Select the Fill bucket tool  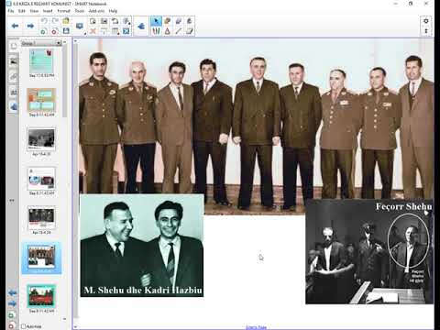click(190, 21)
